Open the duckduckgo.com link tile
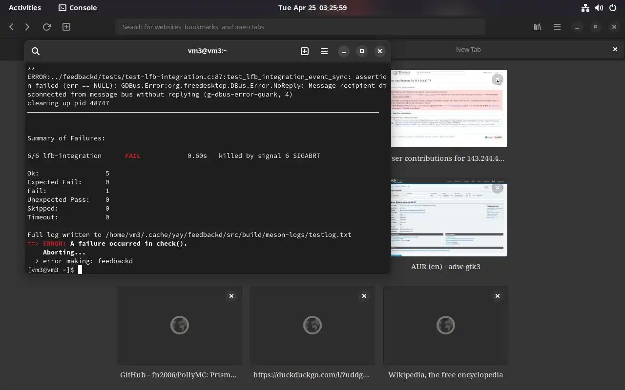The width and height of the screenshot is (625, 390). (312, 325)
